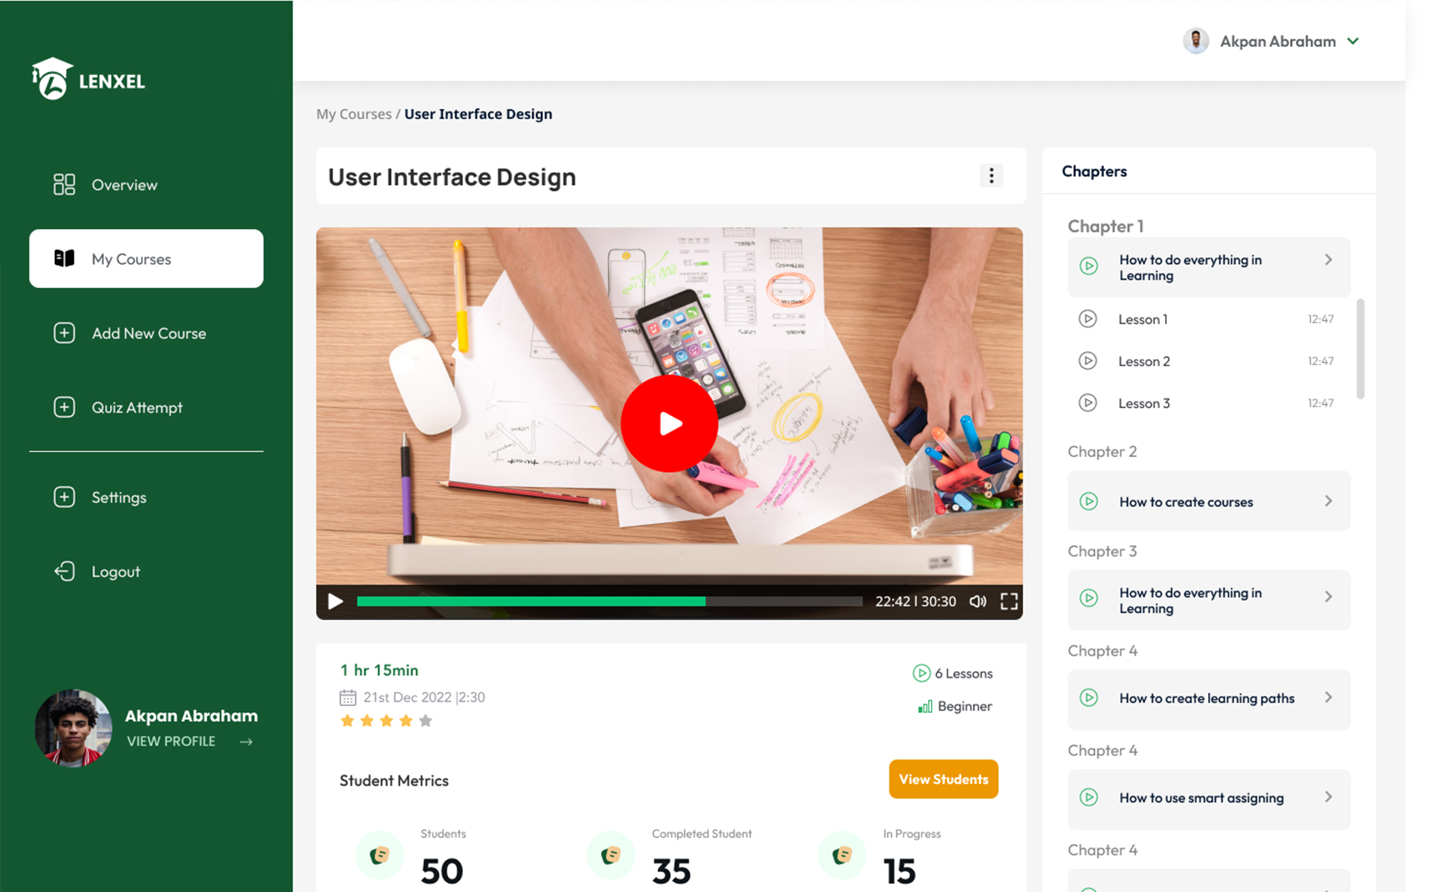Viewport: 1434px width, 892px height.
Task: Expand the How to use smart assigning chapter
Action: (x=1327, y=798)
